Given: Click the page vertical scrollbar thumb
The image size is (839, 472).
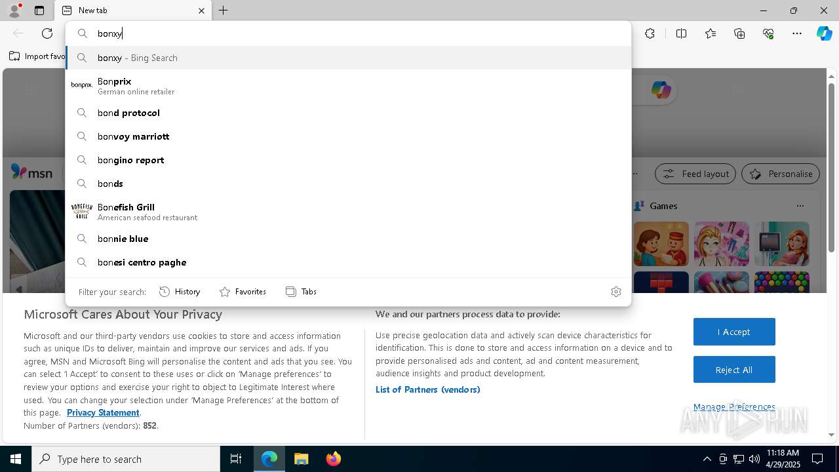Looking at the screenshot, I should [831, 167].
